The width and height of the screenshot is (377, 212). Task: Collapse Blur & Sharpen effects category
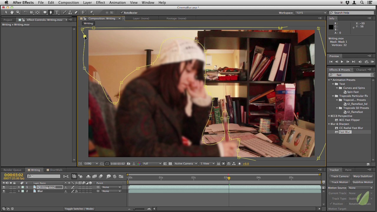pyautogui.click(x=329, y=124)
